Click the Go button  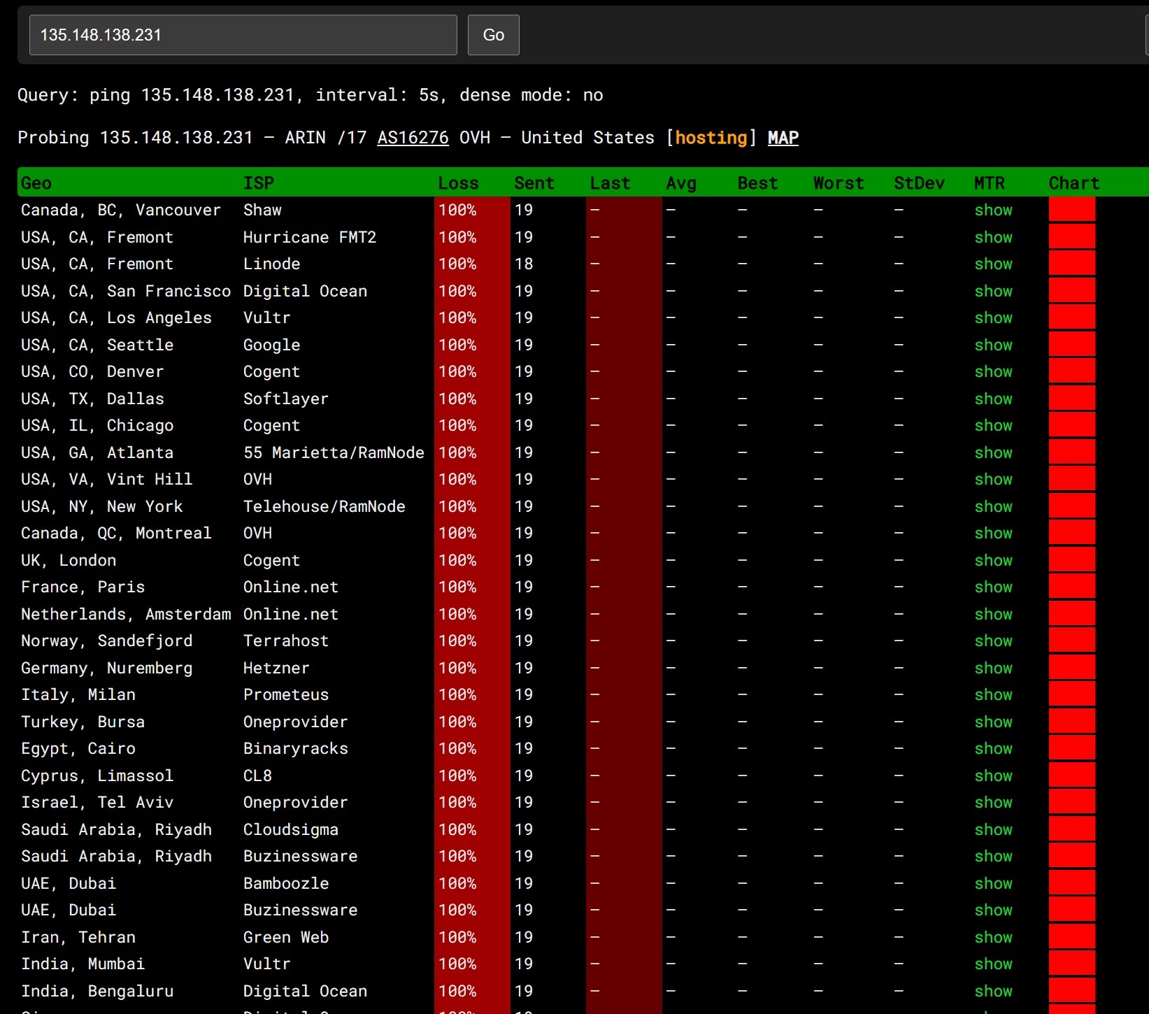493,35
